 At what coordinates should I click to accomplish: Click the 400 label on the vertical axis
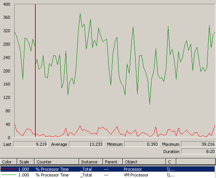point(7,4)
